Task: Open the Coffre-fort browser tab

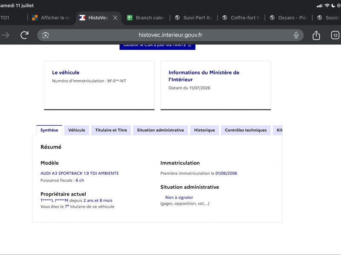Action: coord(241,18)
